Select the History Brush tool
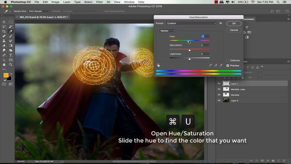This screenshot has width=291, height=164. 10,41
